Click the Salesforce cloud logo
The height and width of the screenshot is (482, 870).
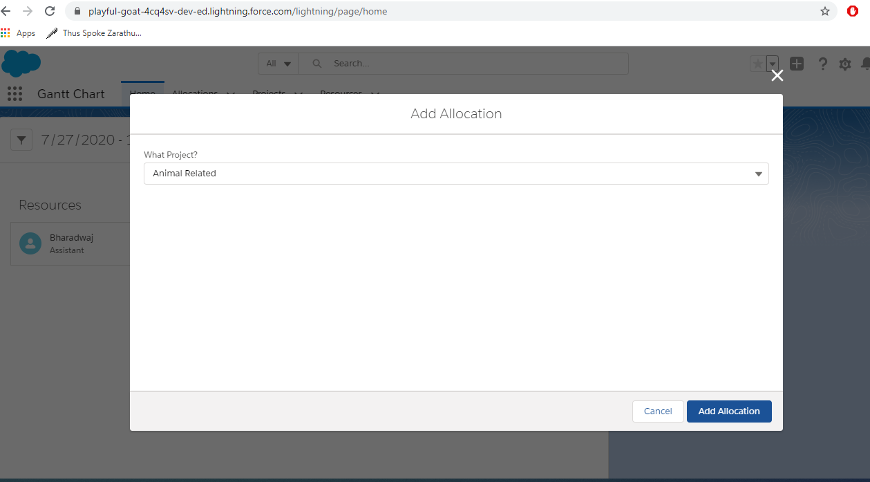tap(21, 63)
